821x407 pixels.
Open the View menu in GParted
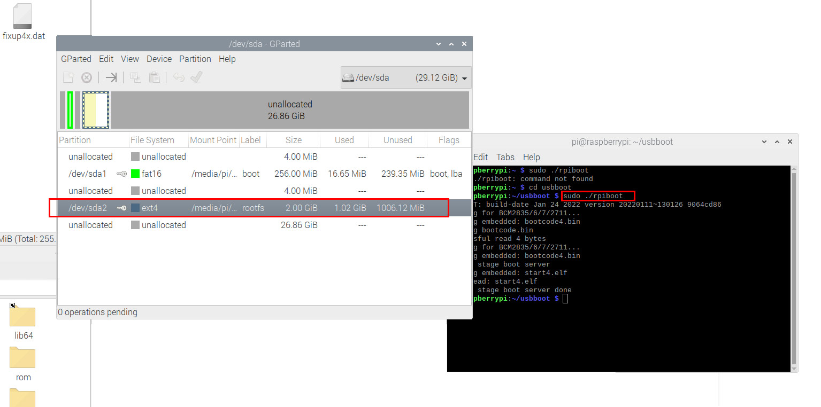129,59
